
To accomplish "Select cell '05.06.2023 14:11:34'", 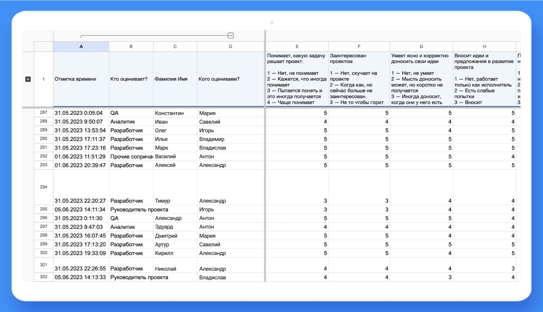I will [x=81, y=210].
